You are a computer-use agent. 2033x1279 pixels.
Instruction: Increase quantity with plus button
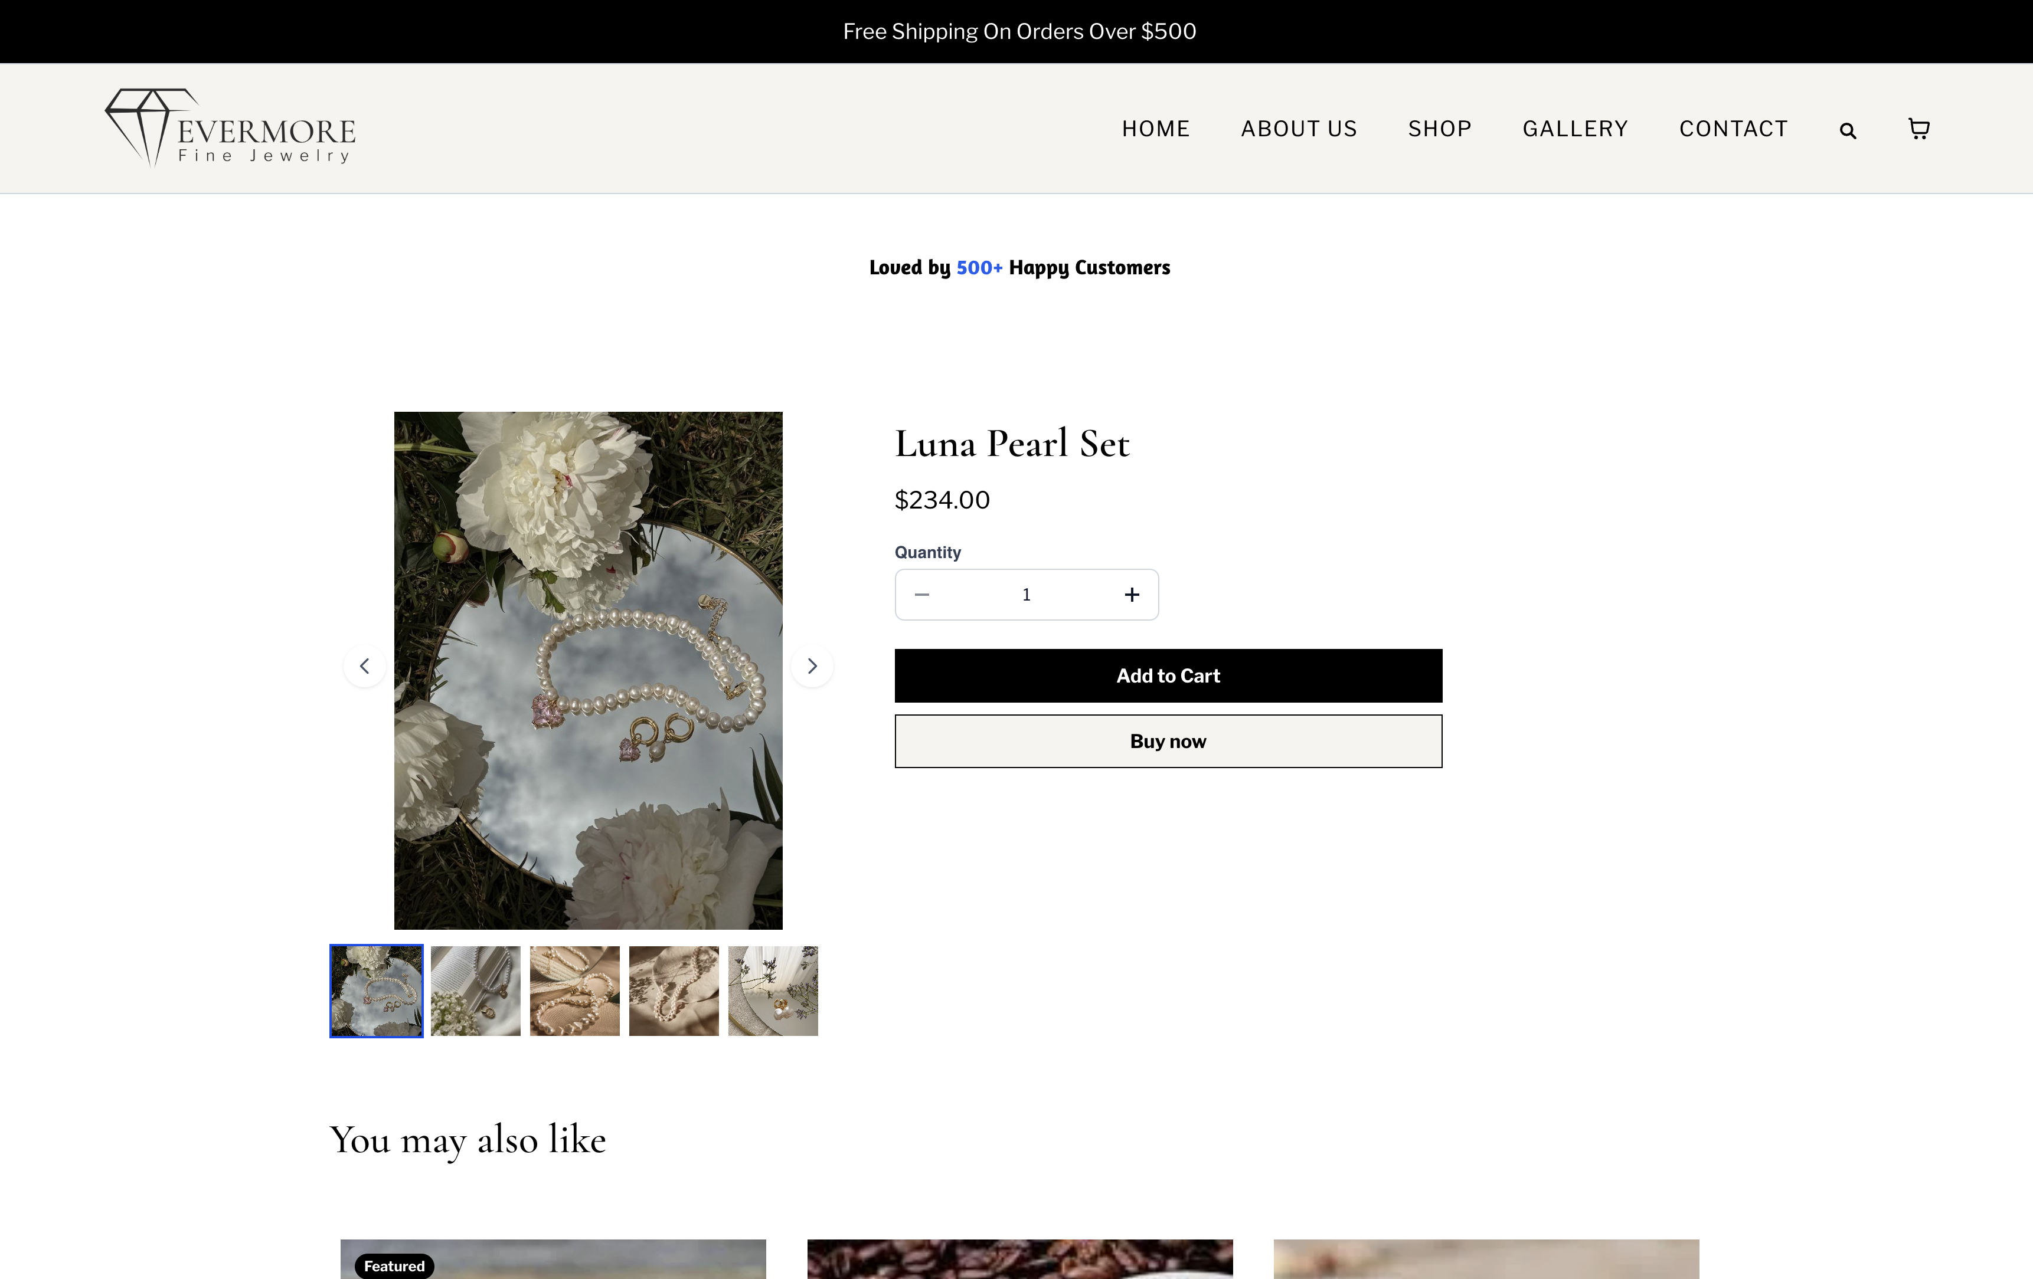(x=1132, y=595)
